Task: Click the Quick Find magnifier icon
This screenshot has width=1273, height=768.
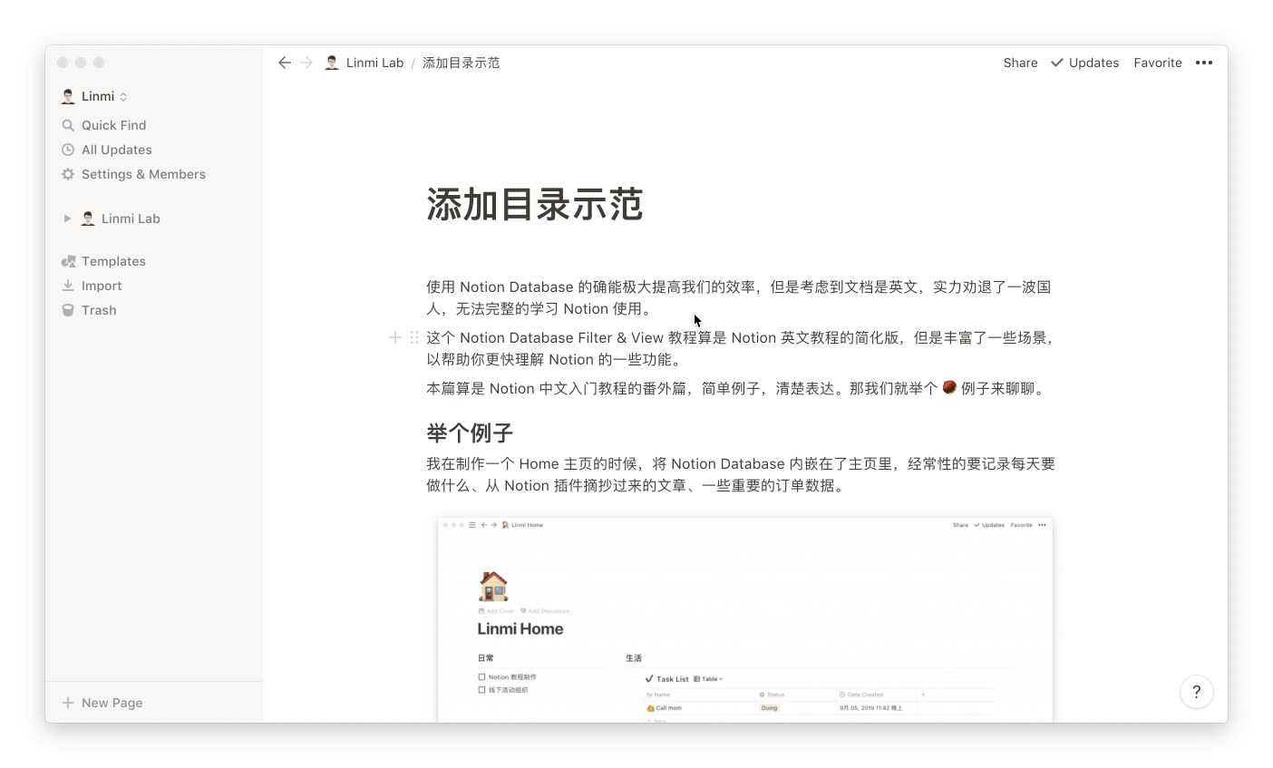Action: tap(68, 125)
